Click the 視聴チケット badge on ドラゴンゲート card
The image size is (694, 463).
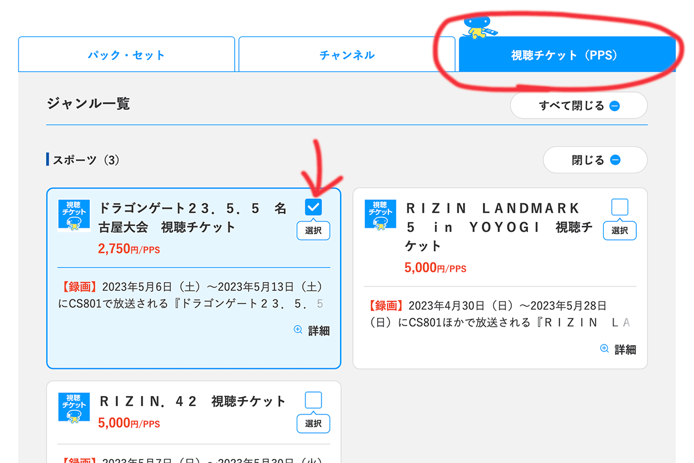click(x=74, y=214)
